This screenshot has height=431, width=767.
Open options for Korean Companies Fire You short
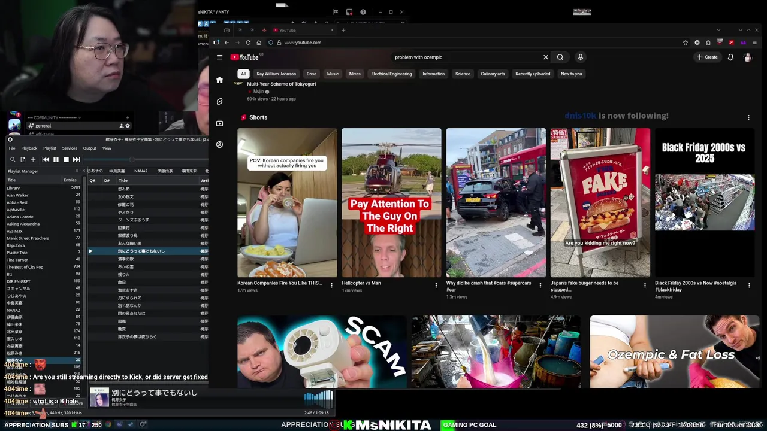pos(331,286)
